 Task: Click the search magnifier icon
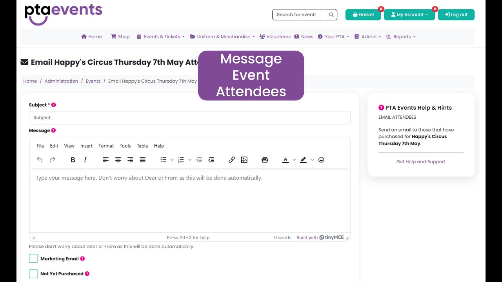331,15
